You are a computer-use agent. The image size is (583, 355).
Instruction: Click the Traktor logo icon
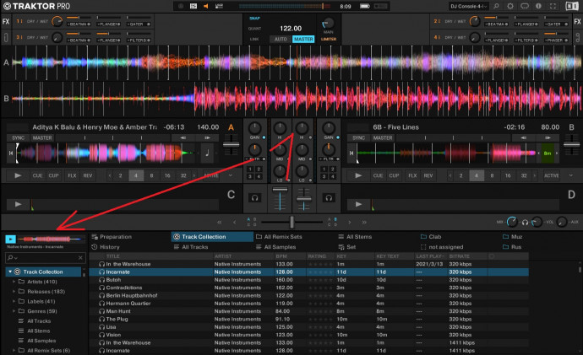[7, 6]
